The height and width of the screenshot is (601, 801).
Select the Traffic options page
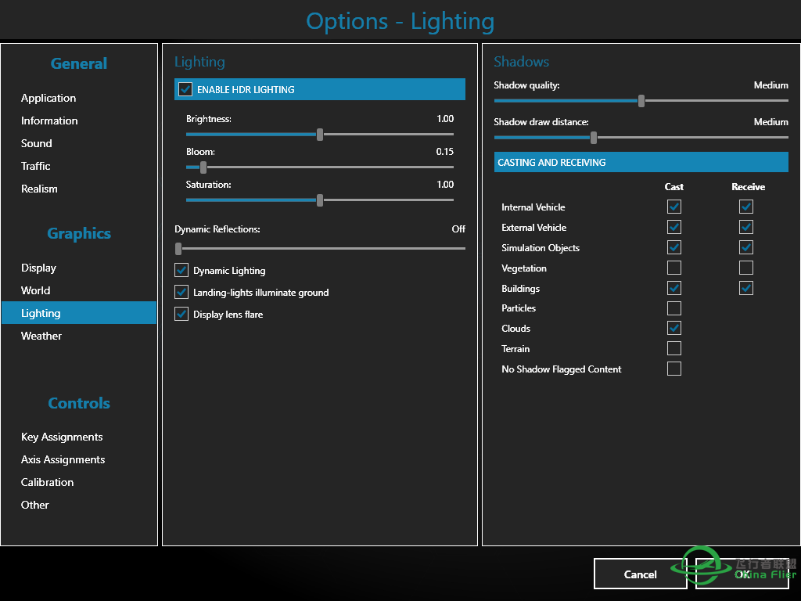click(x=36, y=166)
